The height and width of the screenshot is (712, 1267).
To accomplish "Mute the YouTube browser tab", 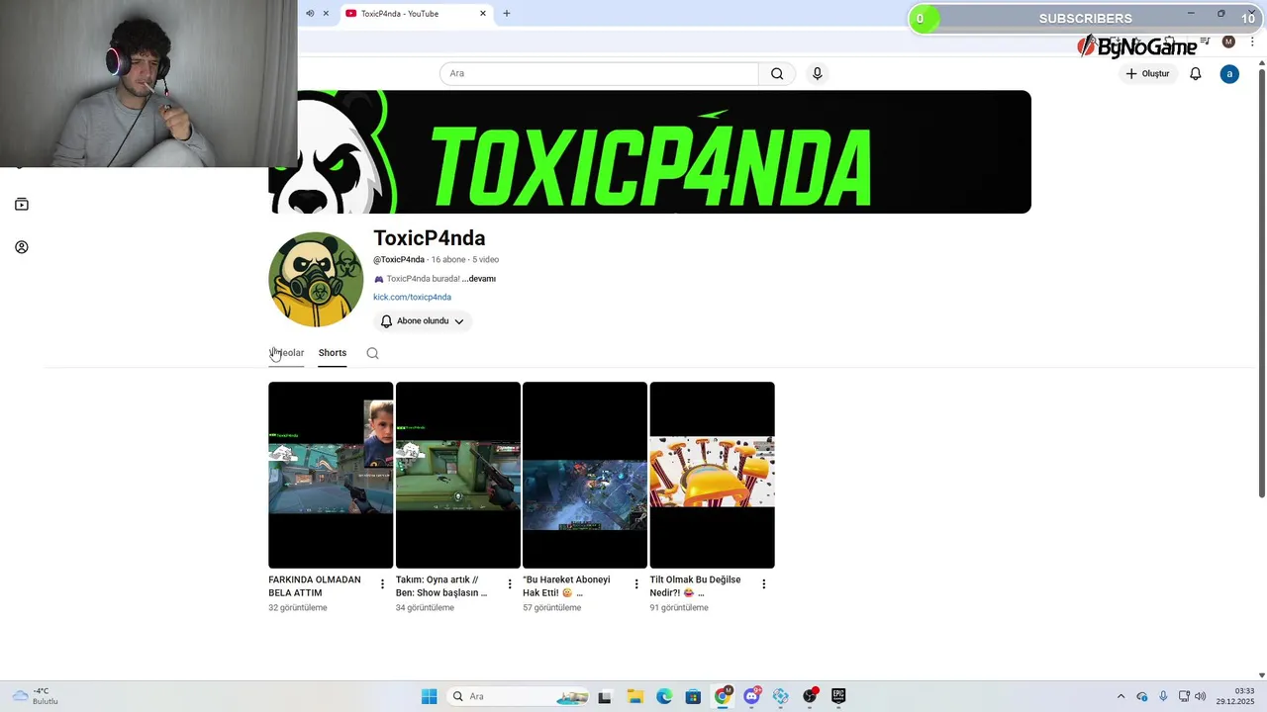I will [x=310, y=14].
